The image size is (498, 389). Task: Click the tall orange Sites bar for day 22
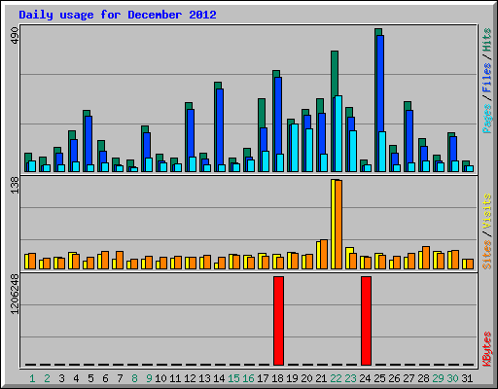[338, 225]
